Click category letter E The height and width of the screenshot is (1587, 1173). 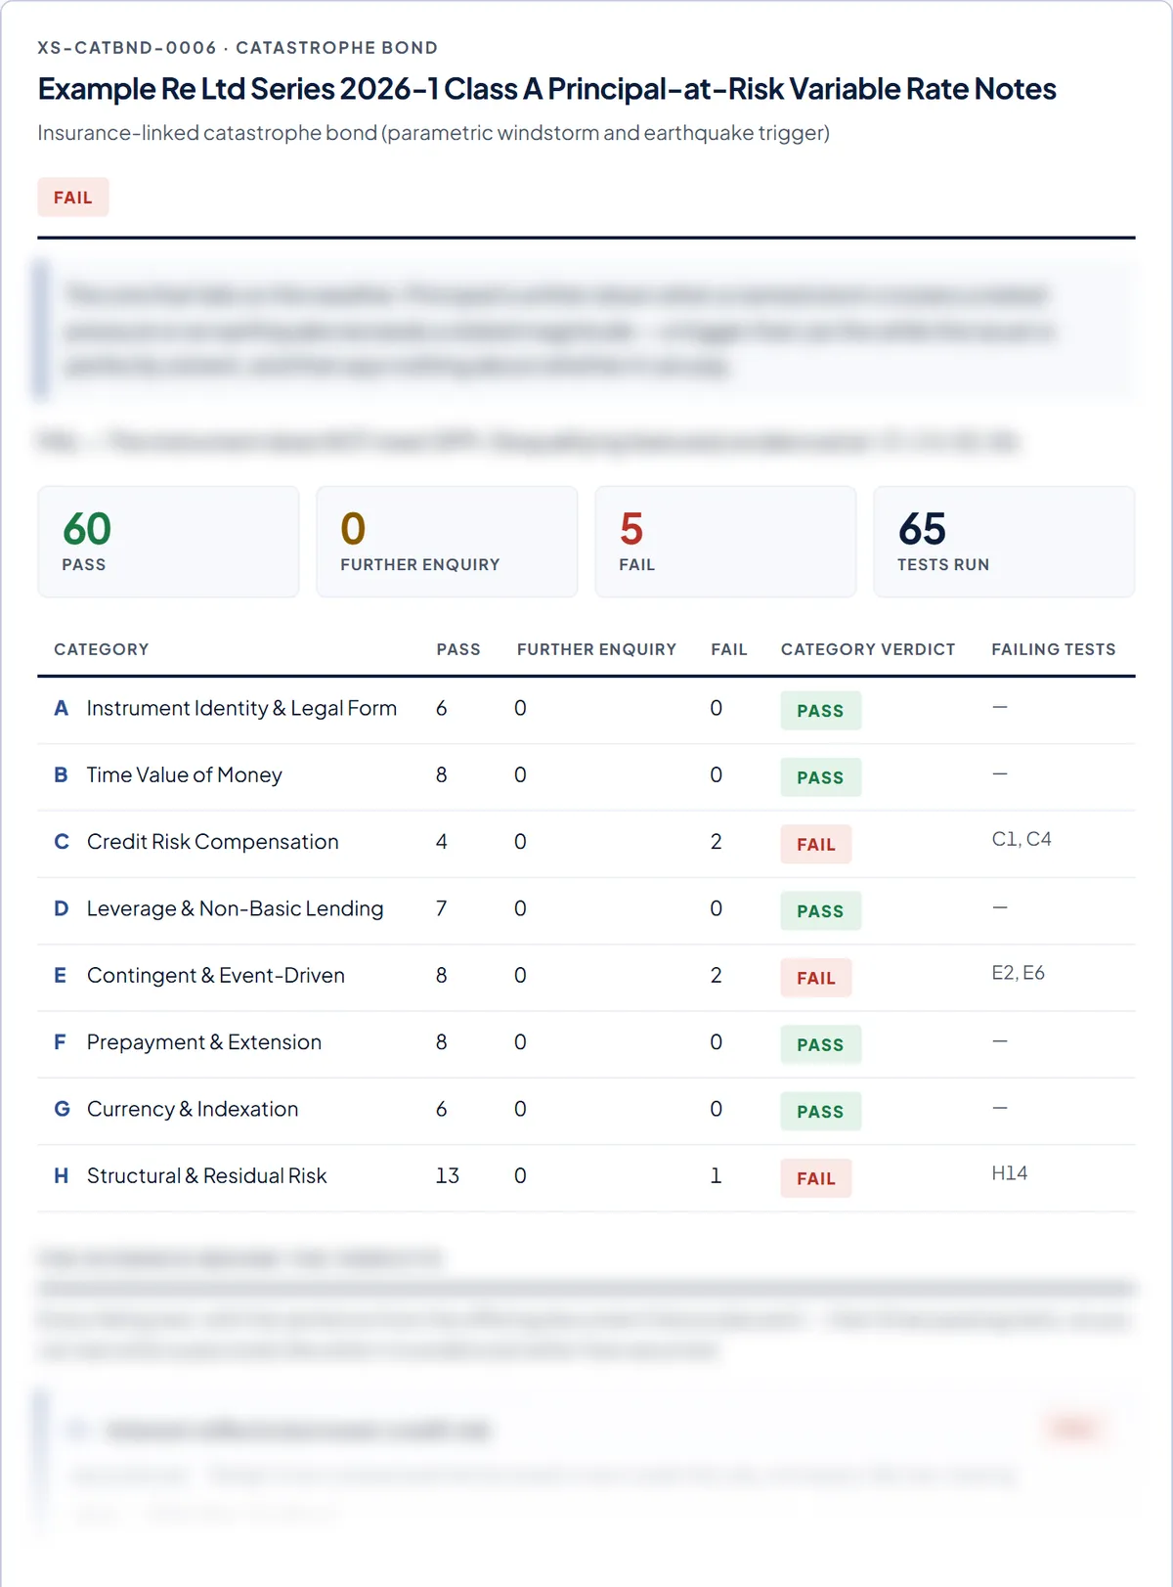coord(61,975)
